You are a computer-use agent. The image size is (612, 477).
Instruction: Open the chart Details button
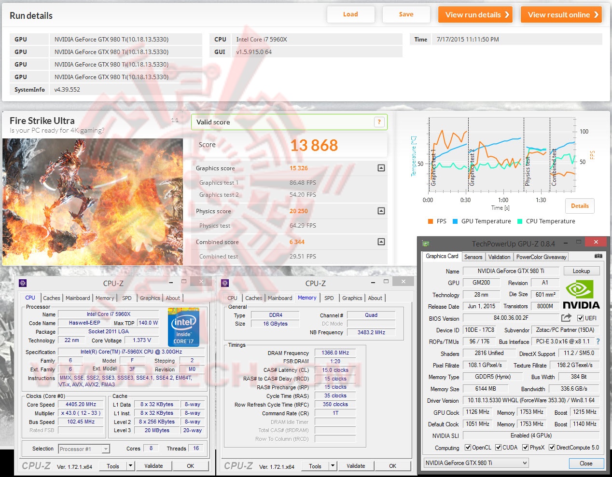coord(580,206)
